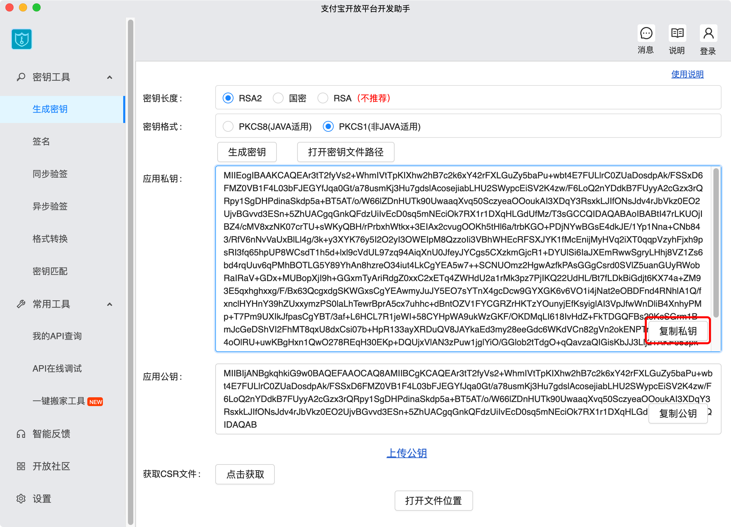This screenshot has width=731, height=527.
Task: Click the 密钥长度 label
Action: pyautogui.click(x=162, y=98)
